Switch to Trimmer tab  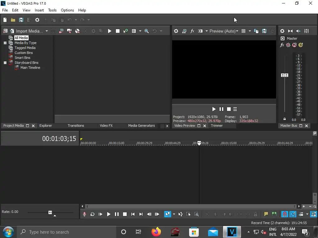pyautogui.click(x=217, y=126)
